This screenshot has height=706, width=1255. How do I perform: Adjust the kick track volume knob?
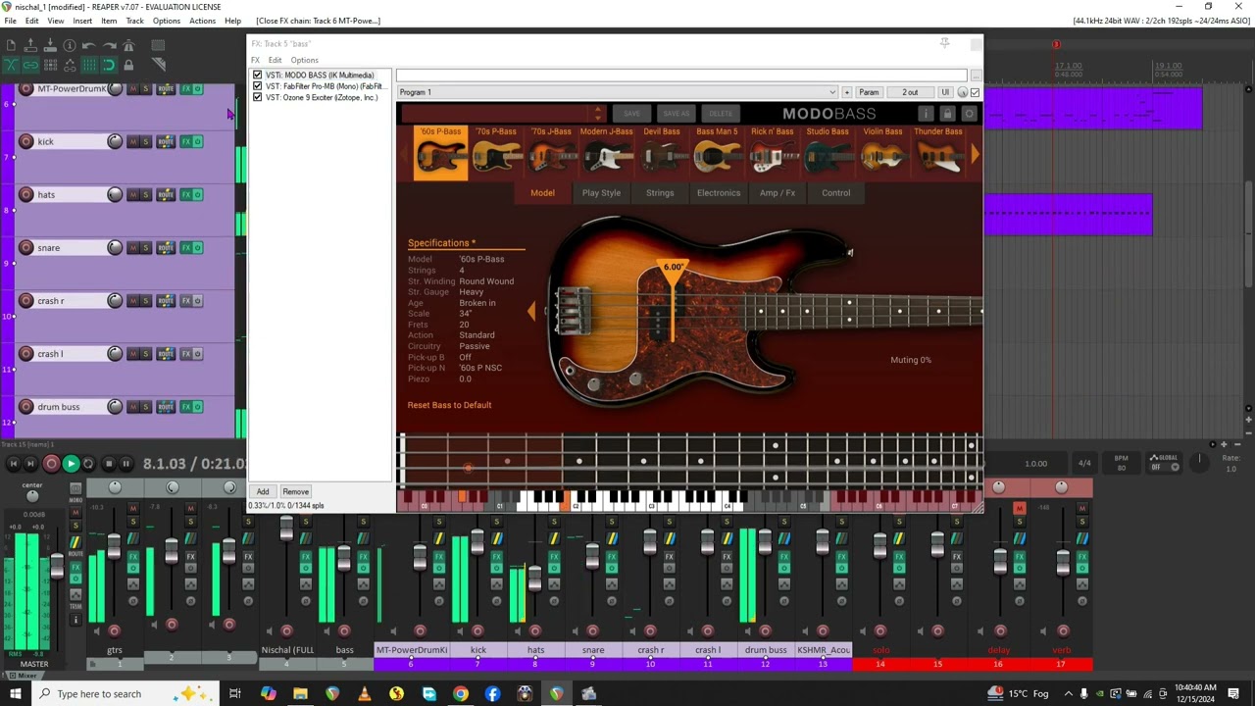tap(115, 142)
